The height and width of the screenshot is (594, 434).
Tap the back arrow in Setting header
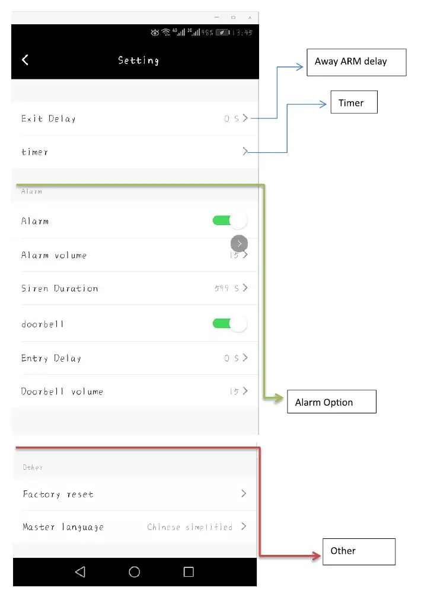tap(25, 60)
